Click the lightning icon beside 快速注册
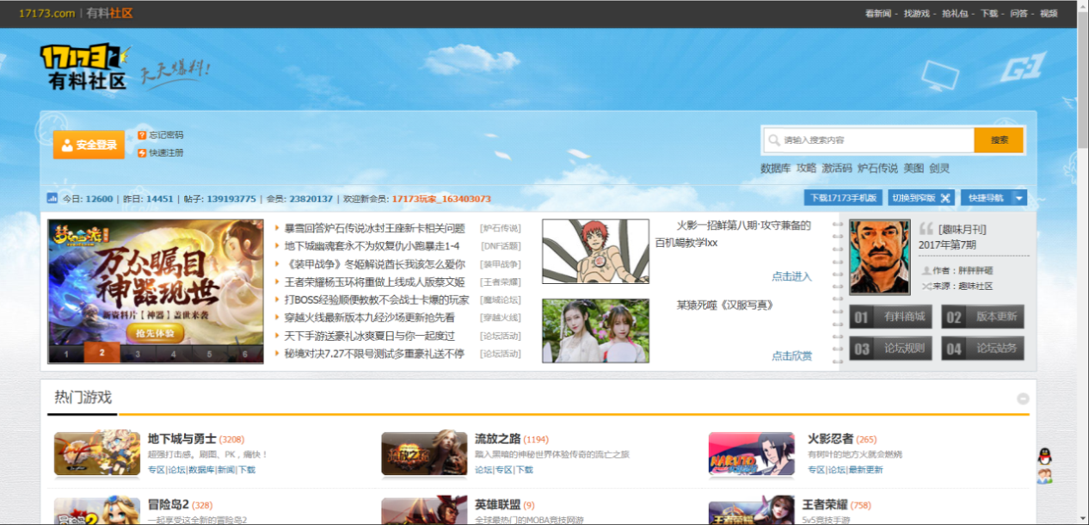The width and height of the screenshot is (1089, 525). pyautogui.click(x=142, y=153)
